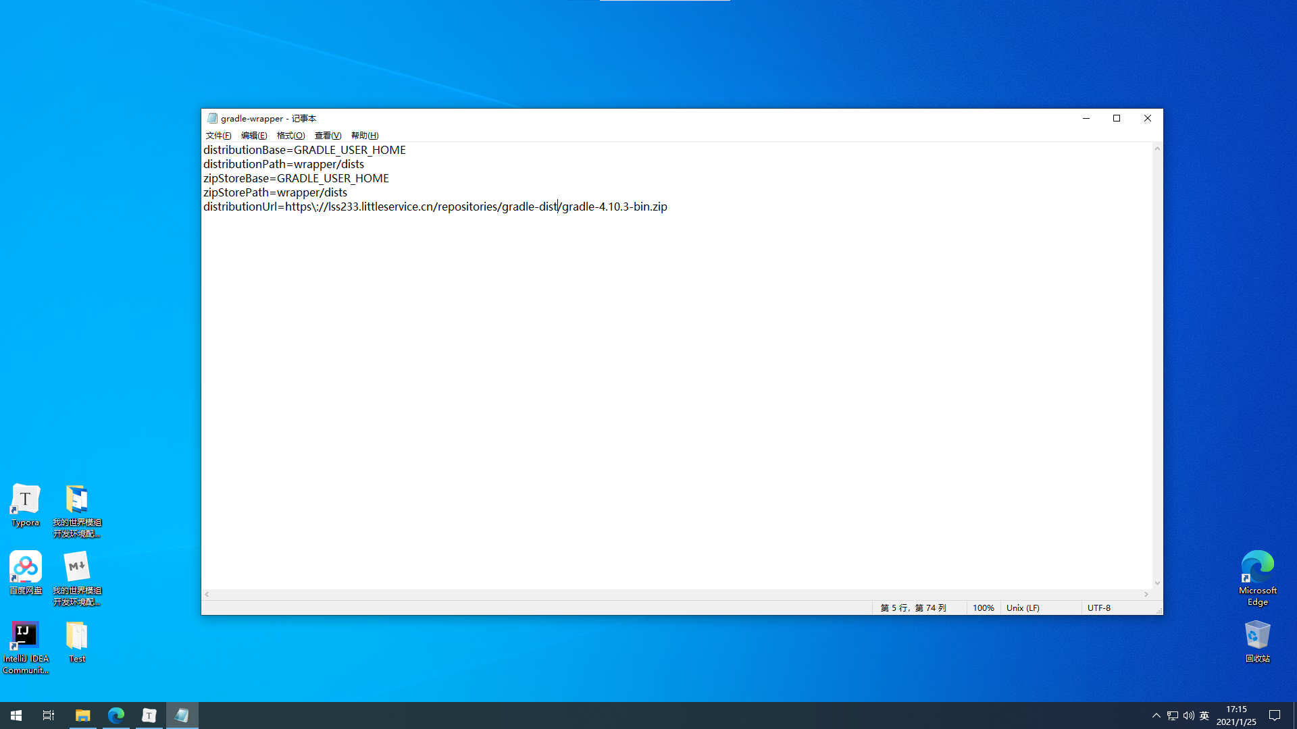Click File Explorer in the taskbar

[82, 715]
